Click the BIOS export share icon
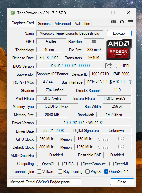 pyautogui.click(x=108, y=66)
